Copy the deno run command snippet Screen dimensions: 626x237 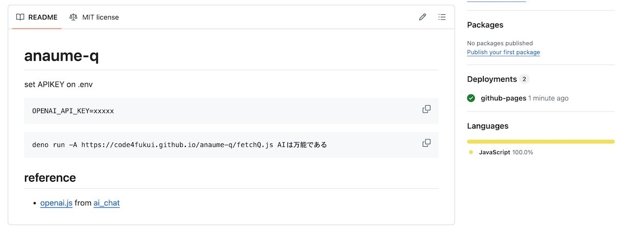426,143
